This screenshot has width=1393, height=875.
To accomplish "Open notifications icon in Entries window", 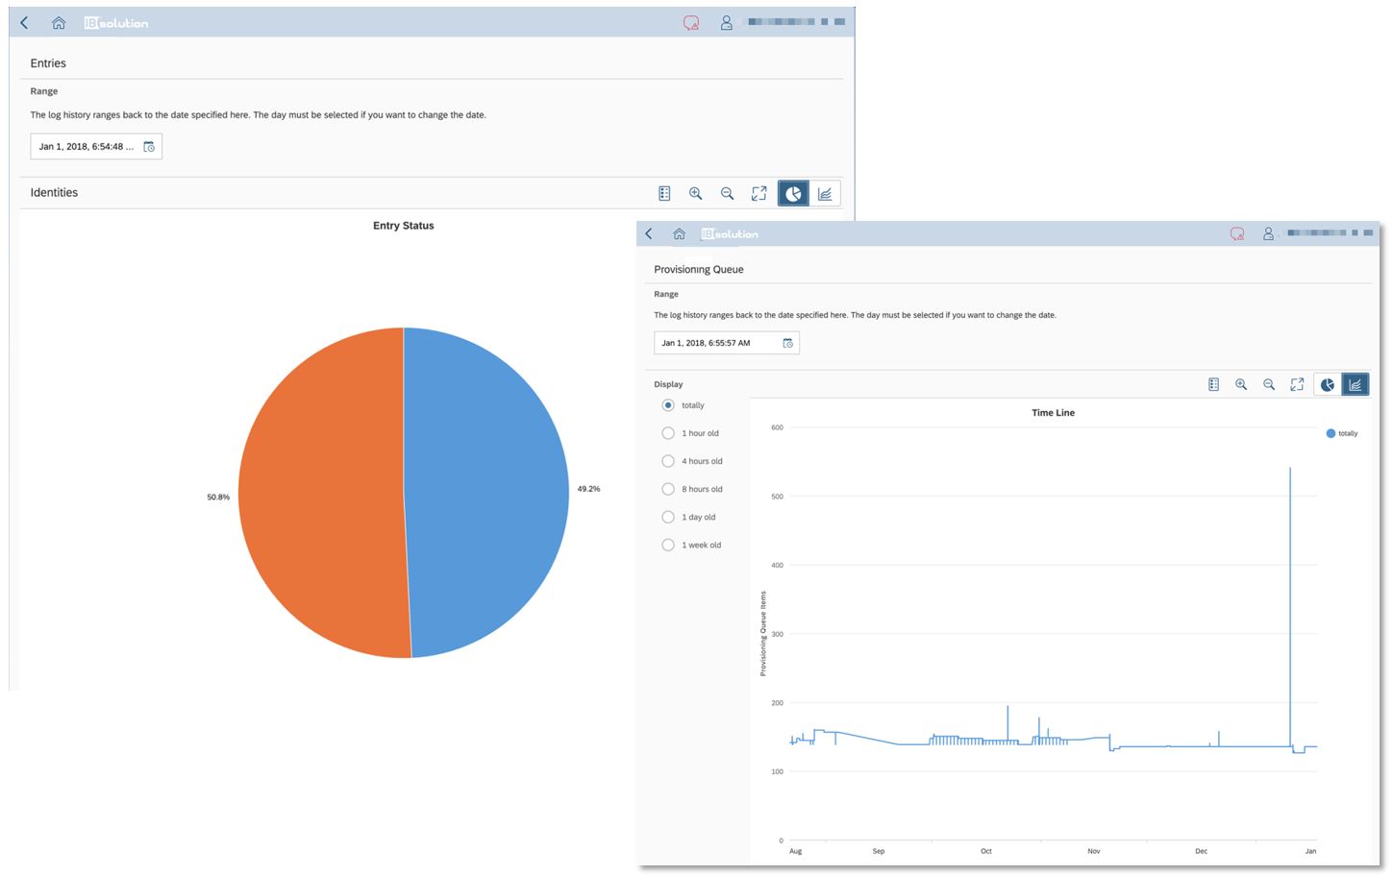I will click(x=691, y=23).
